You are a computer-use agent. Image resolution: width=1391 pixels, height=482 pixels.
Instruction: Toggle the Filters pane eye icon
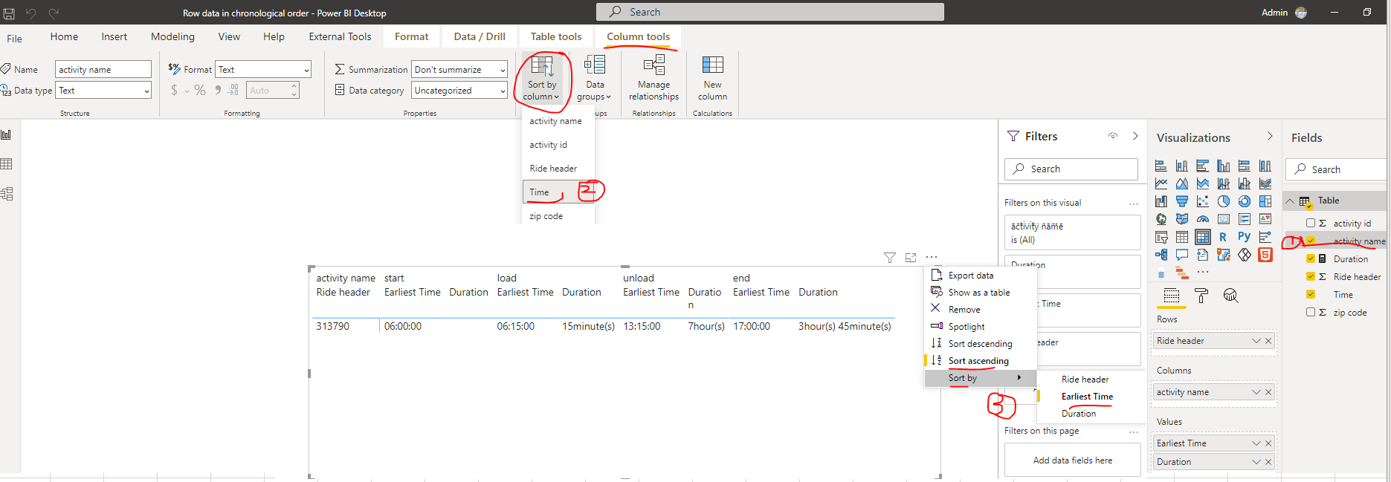coord(1113,136)
